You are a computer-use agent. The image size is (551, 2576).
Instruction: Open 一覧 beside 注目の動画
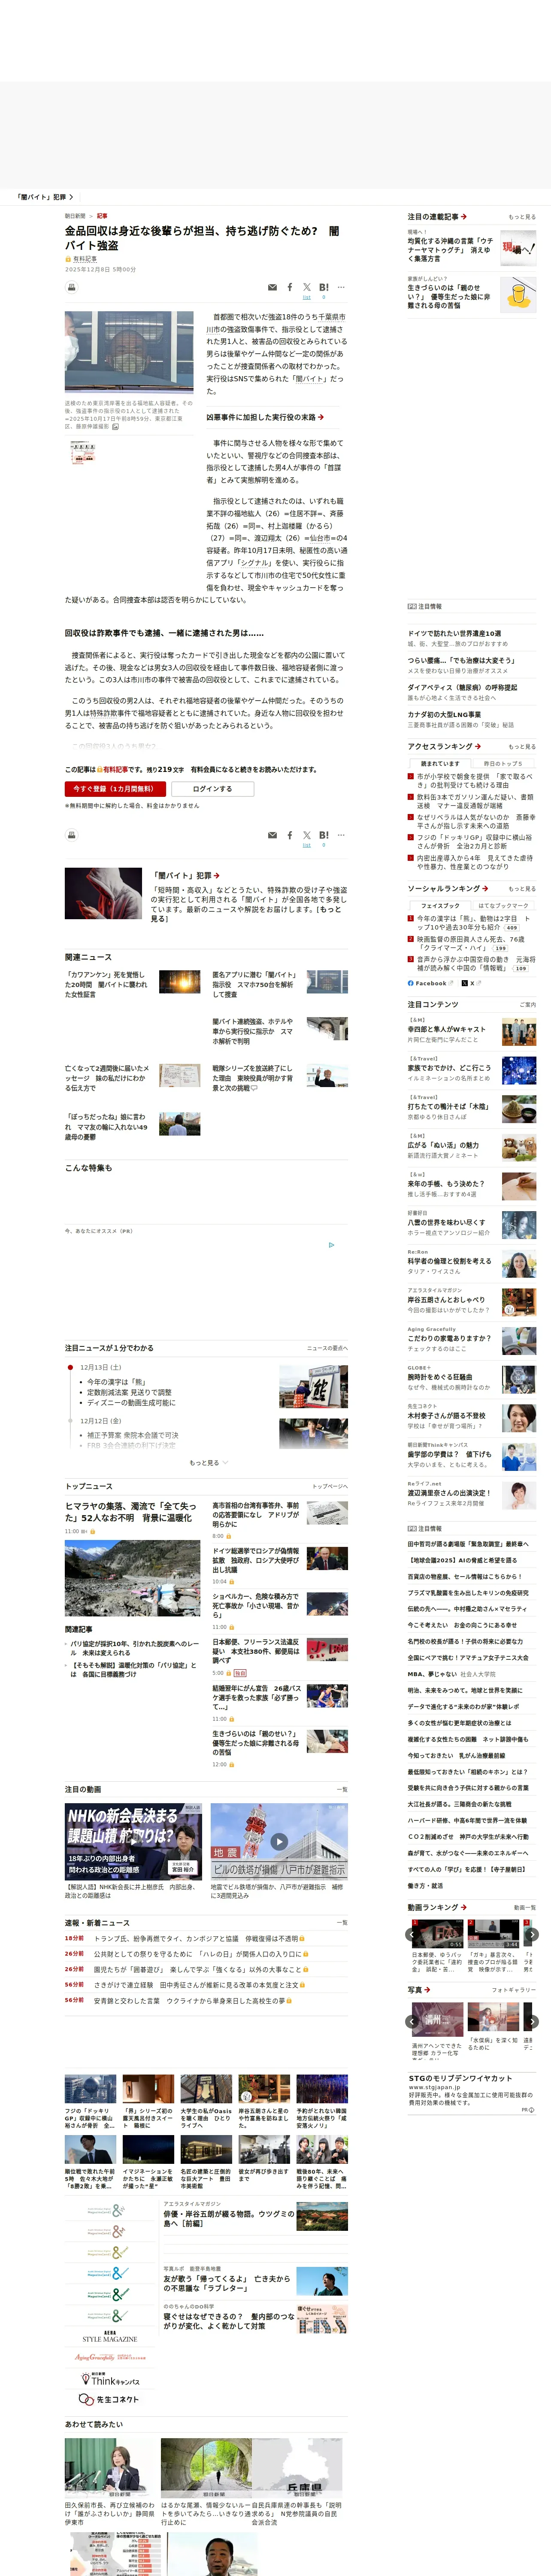coord(342,1789)
